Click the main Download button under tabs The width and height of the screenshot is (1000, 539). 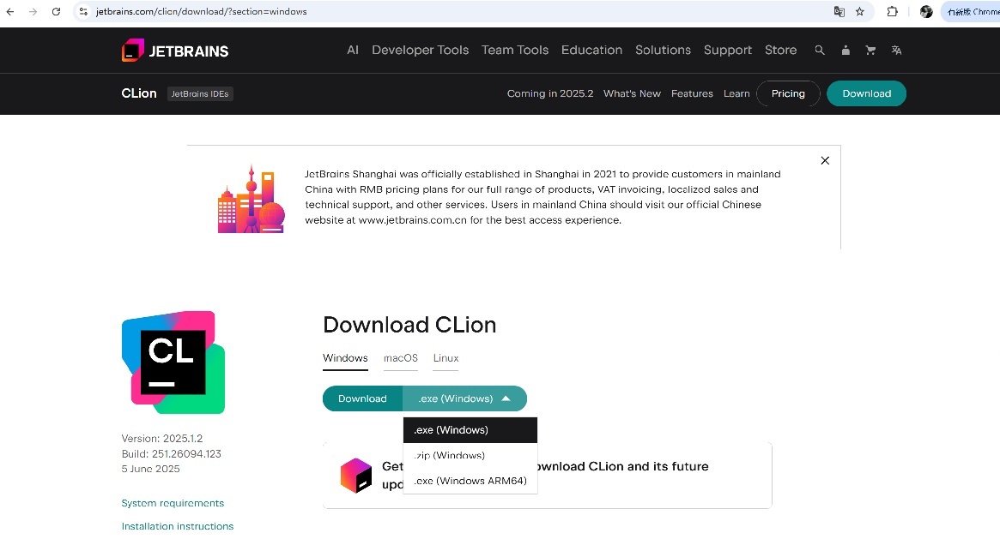(x=362, y=398)
